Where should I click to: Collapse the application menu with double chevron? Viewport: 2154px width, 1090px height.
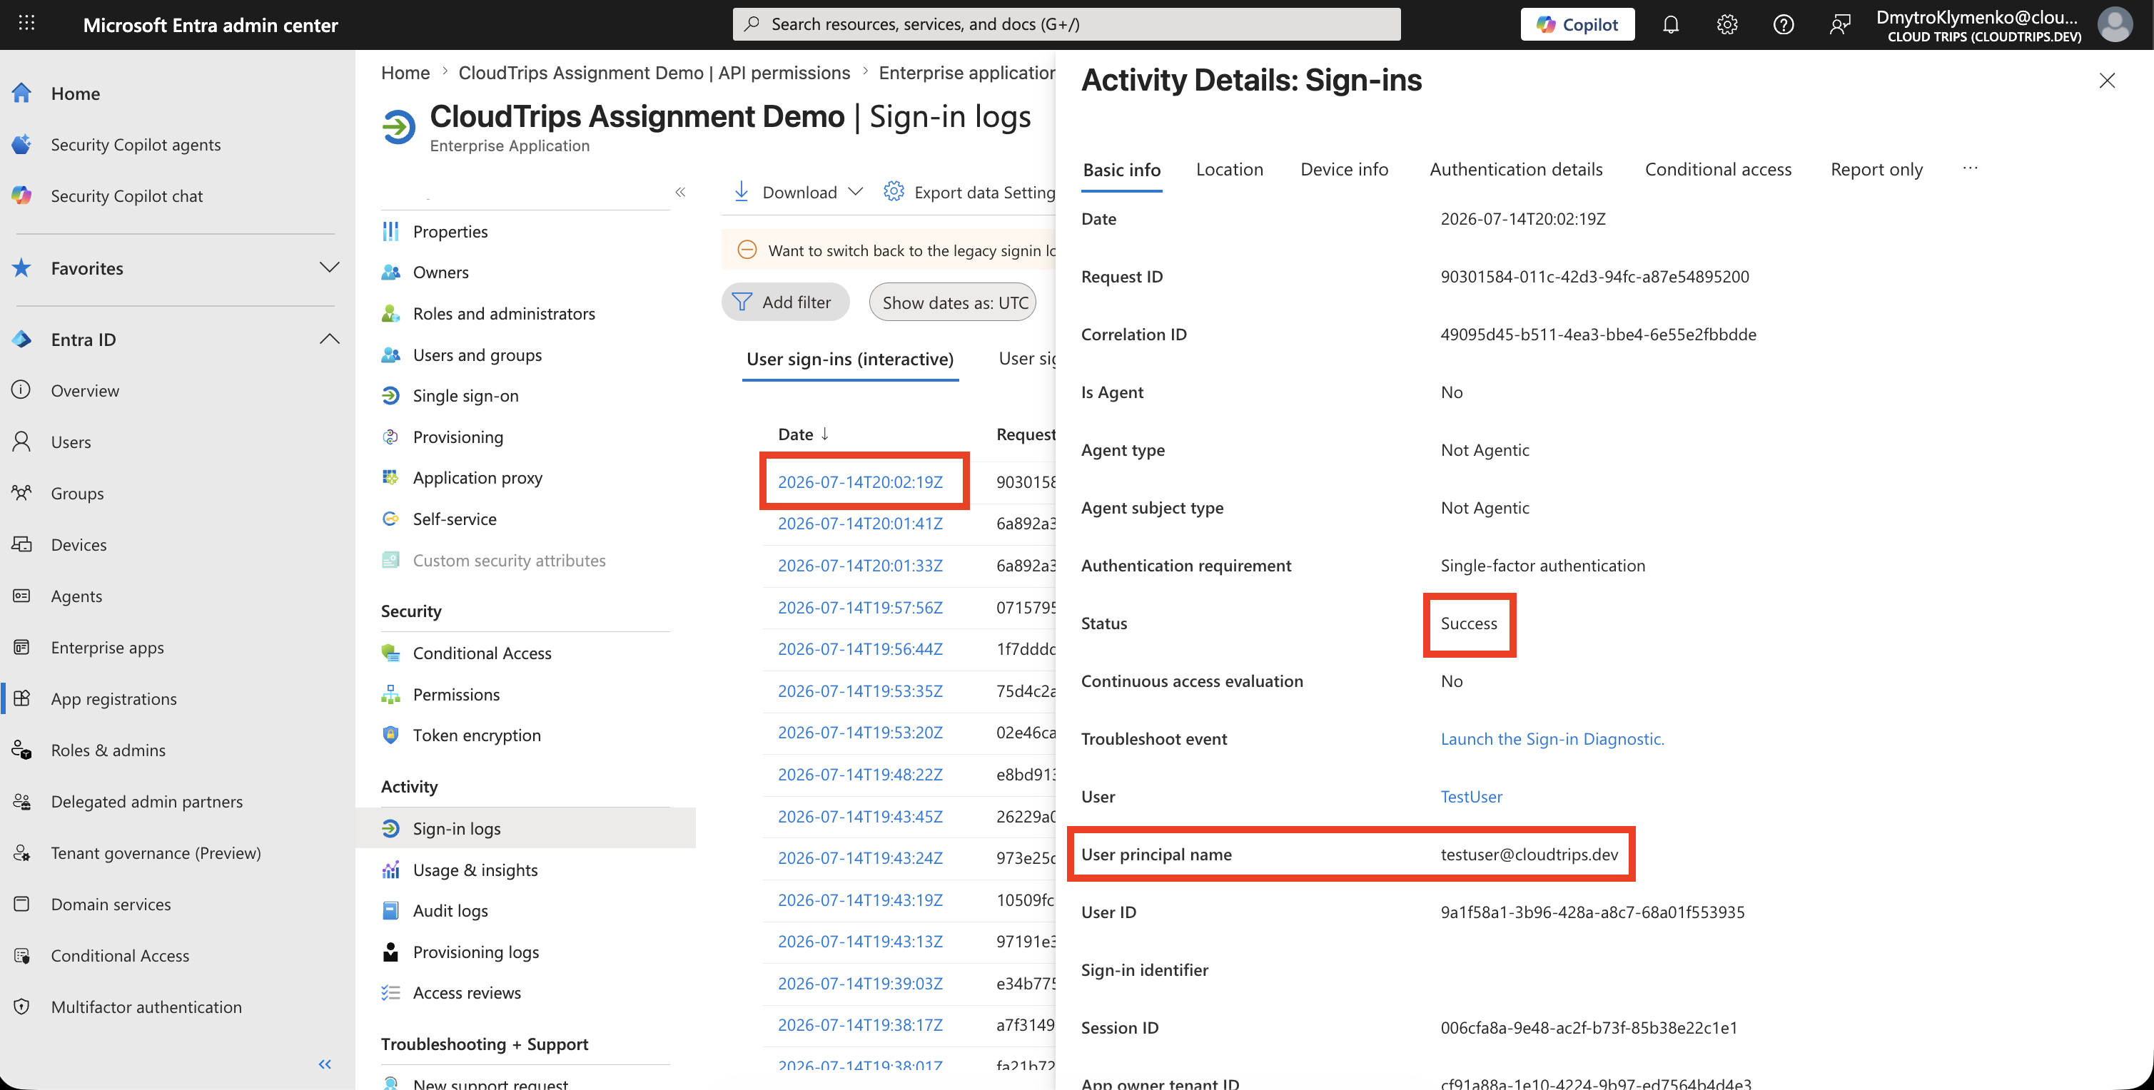point(681,193)
